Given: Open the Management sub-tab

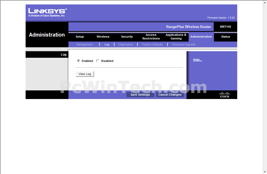Looking at the screenshot, I should pos(84,44).
